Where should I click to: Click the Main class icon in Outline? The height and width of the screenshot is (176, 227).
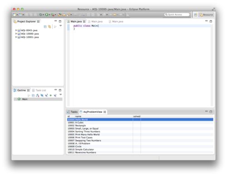pyautogui.click(x=19, y=99)
